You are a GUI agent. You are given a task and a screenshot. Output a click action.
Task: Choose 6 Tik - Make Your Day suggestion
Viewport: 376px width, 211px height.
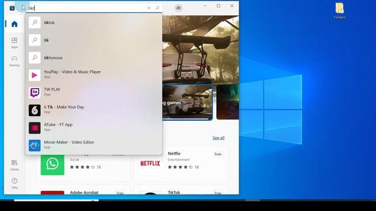coord(94,110)
